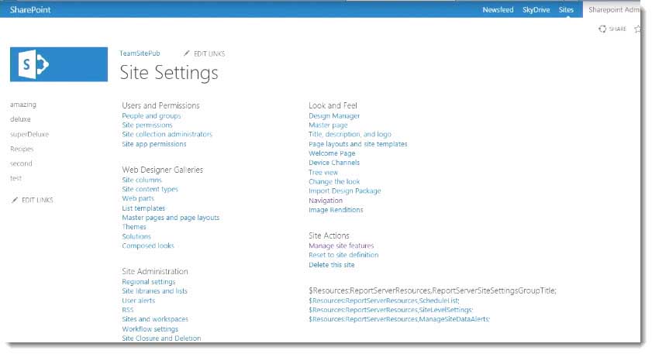Open Sites and workspaces
Viewport: 652px width, 354px height.
(155, 318)
